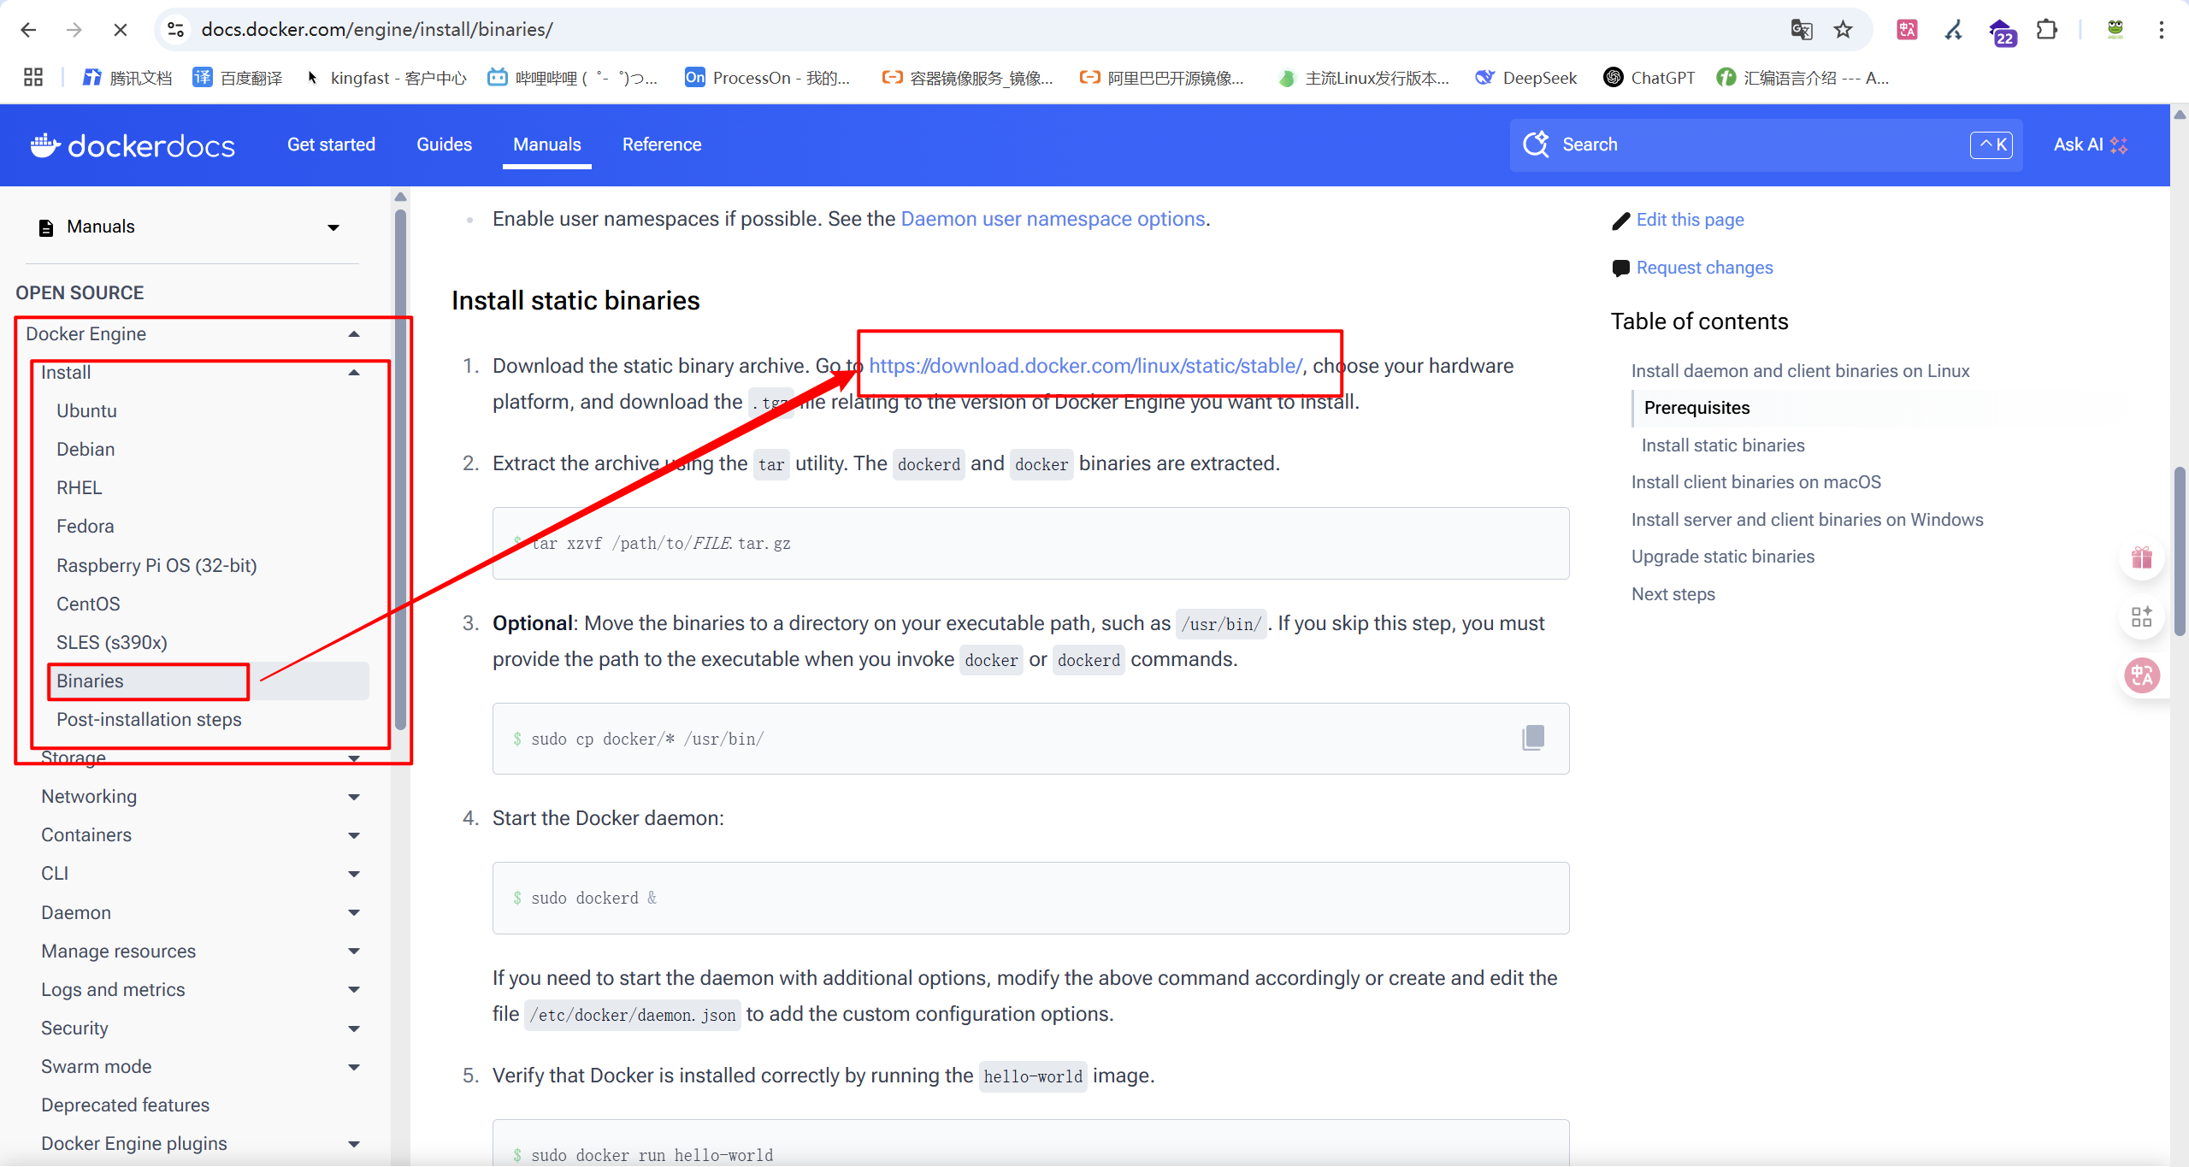Go back to the previous page

click(28, 30)
